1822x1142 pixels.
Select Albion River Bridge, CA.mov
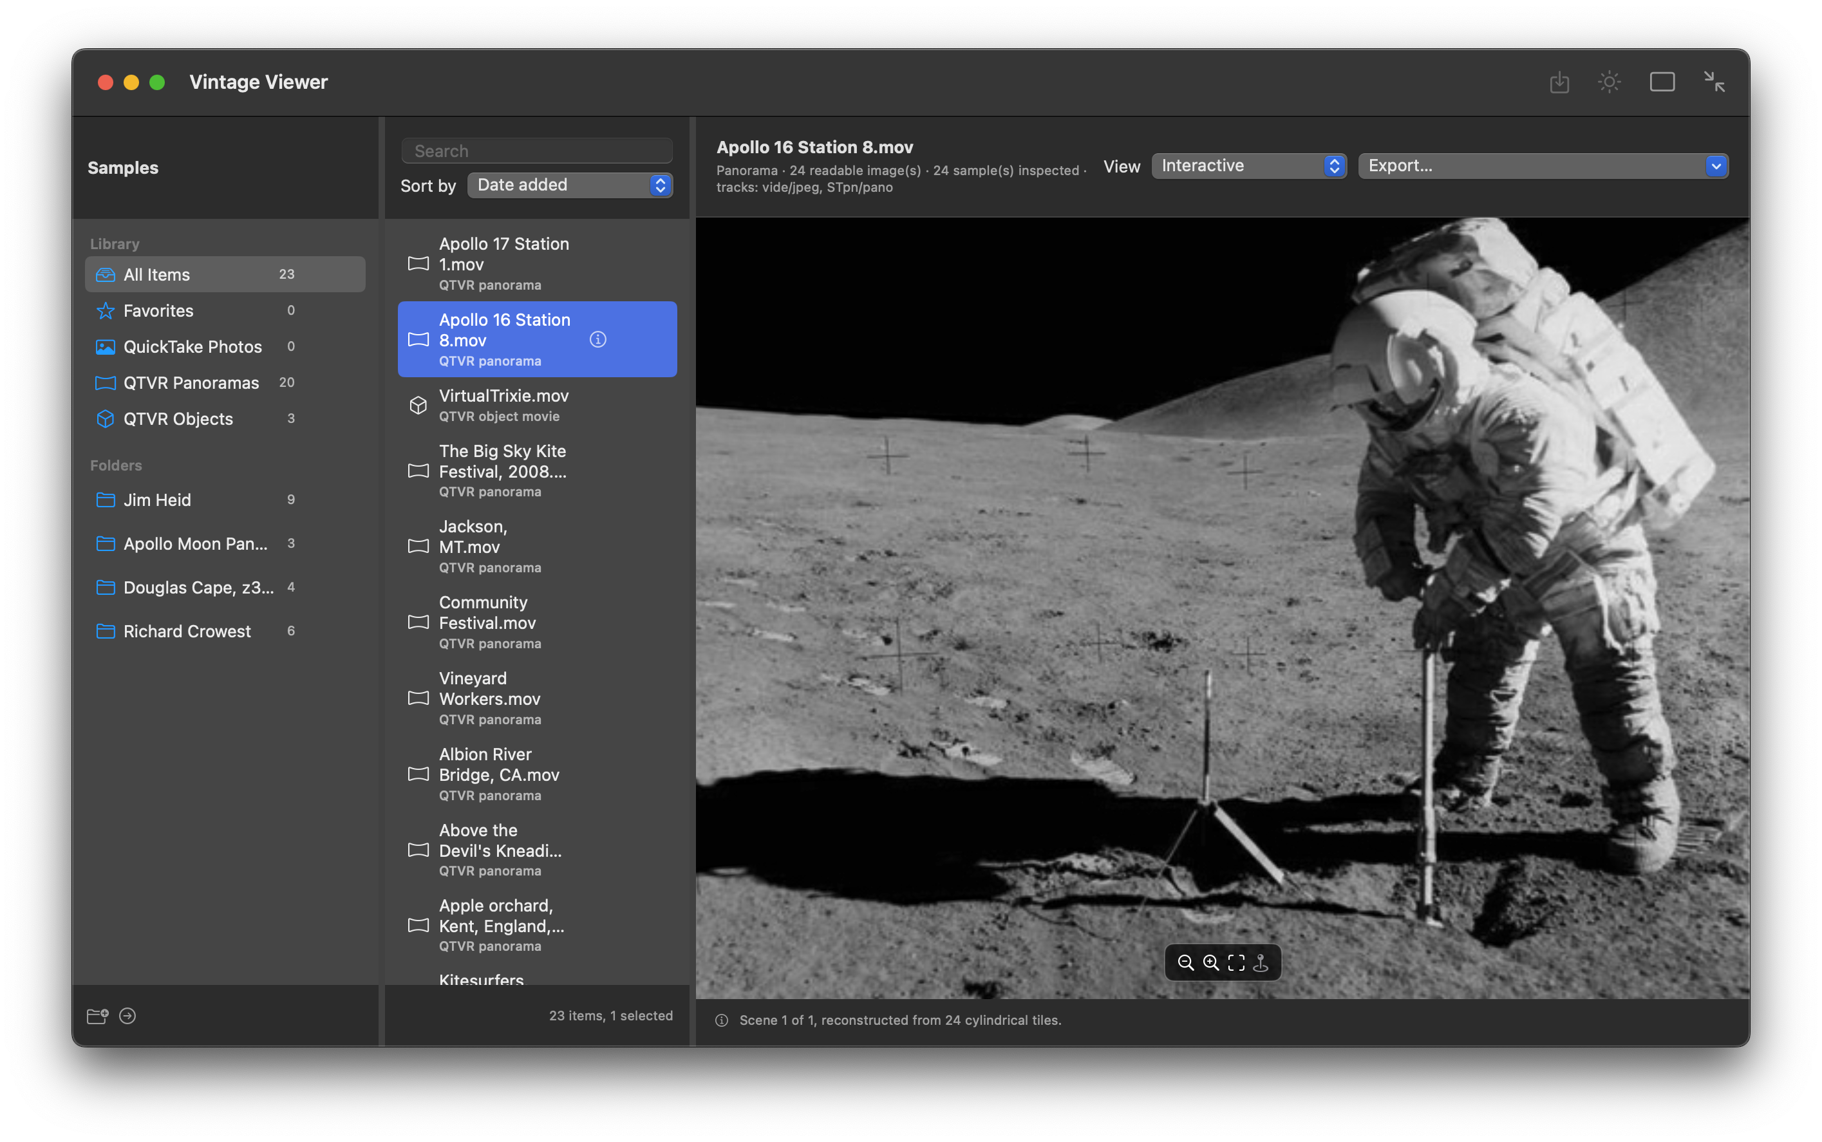537,774
